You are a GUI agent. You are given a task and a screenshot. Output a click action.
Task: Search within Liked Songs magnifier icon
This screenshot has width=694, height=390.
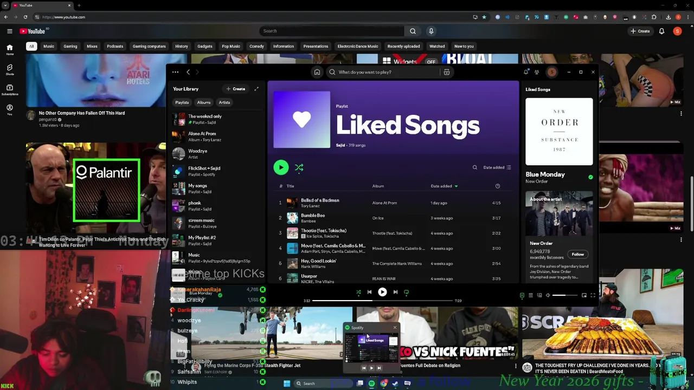click(475, 167)
